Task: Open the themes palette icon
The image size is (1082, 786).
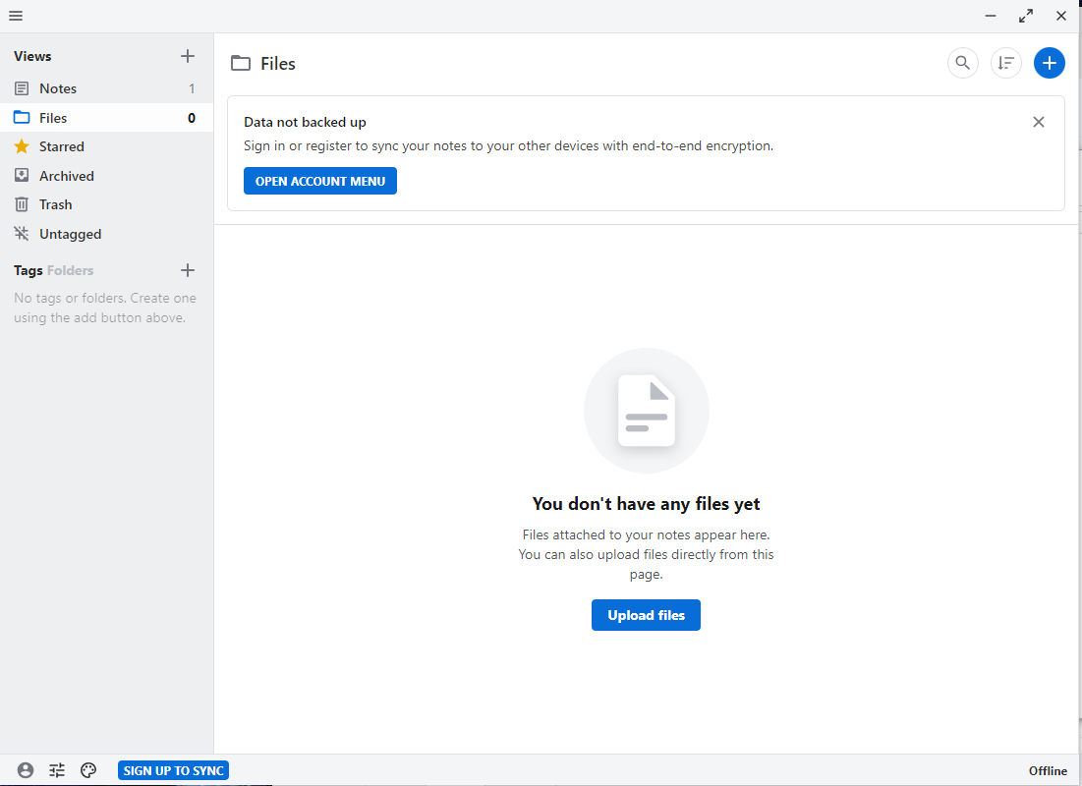Action: tap(88, 770)
